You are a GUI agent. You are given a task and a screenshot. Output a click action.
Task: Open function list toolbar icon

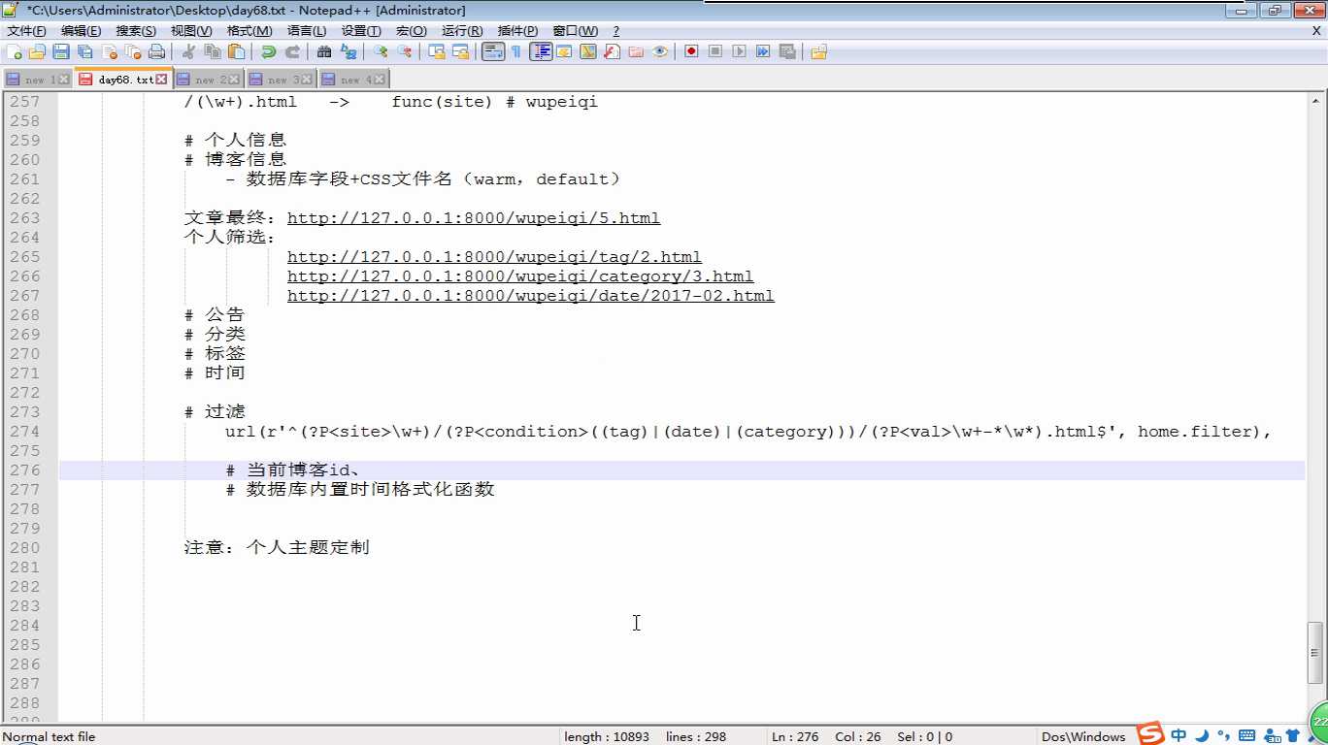pyautogui.click(x=612, y=51)
